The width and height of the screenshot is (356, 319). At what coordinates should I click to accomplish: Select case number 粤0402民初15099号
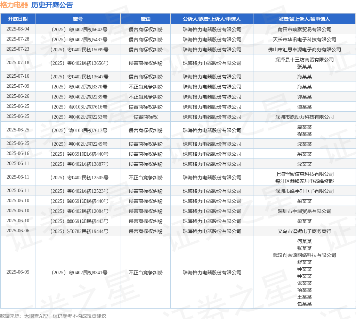click(79, 50)
